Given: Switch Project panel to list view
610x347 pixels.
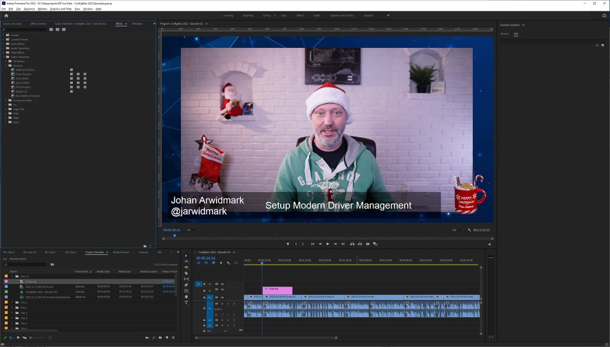Looking at the screenshot, I should (11, 337).
